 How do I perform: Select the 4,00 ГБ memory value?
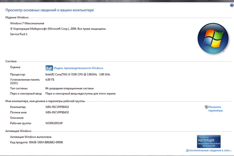coord(50,80)
